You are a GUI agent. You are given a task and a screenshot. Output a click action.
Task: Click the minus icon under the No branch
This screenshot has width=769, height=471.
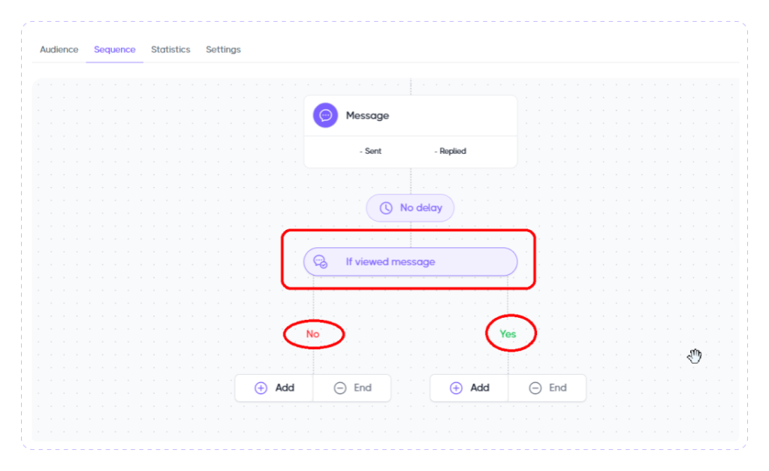[x=340, y=388]
